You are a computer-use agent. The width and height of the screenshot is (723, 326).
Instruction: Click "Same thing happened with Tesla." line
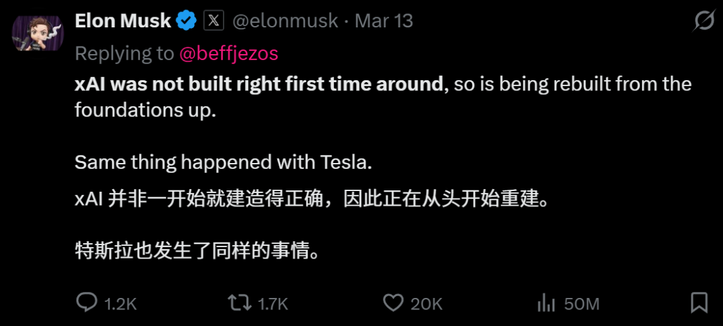click(x=221, y=162)
